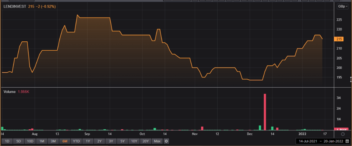Screen dimensions: 352x146
Task: Click the orange 215 current price tag
Action: click(x=339, y=39)
